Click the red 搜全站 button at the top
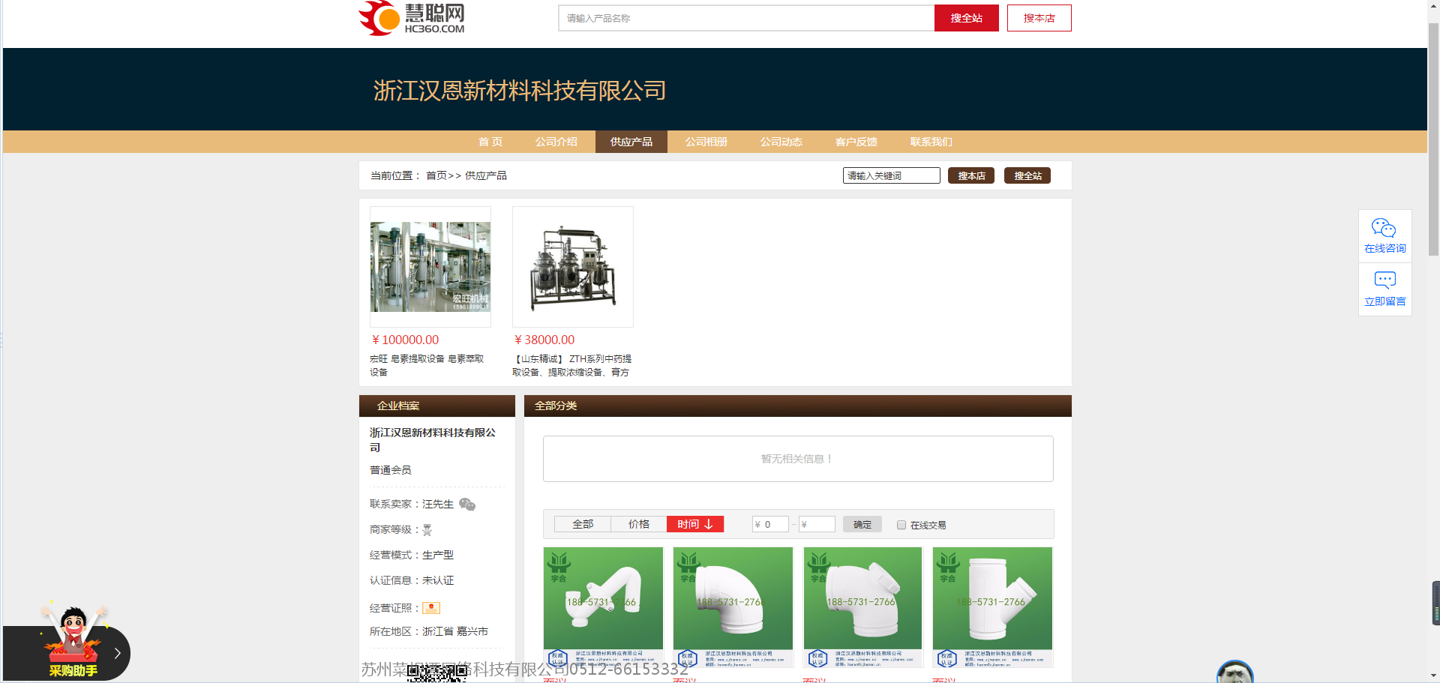1440x683 pixels. 966,18
